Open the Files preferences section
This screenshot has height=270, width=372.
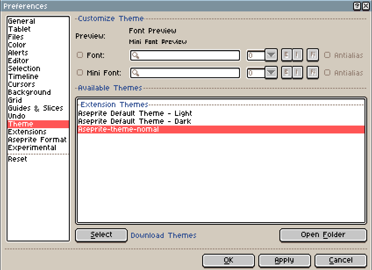click(x=38, y=37)
